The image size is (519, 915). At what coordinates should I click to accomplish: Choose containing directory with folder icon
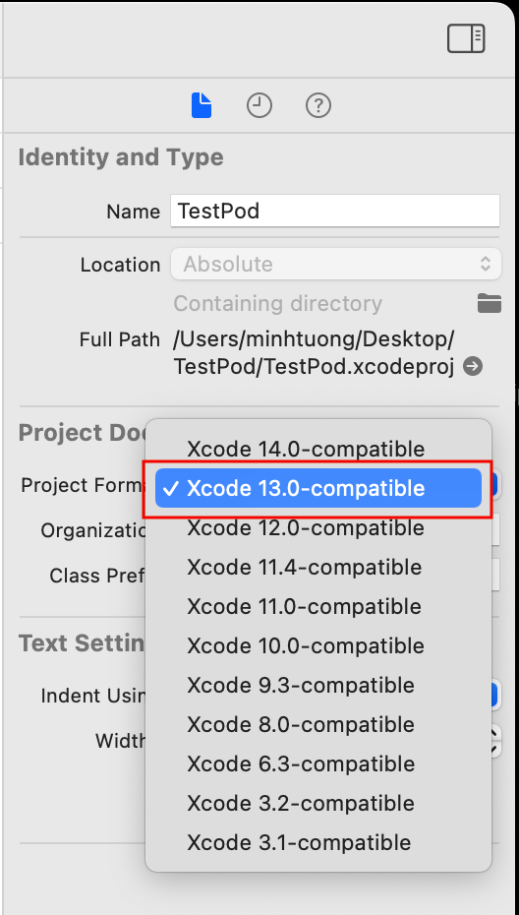(x=489, y=303)
